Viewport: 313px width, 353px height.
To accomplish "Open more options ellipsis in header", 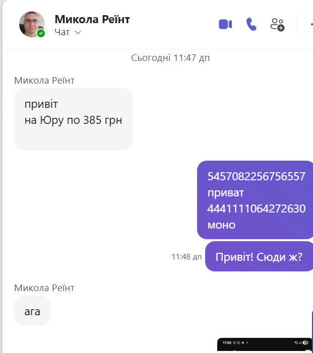I will pyautogui.click(x=311, y=24).
